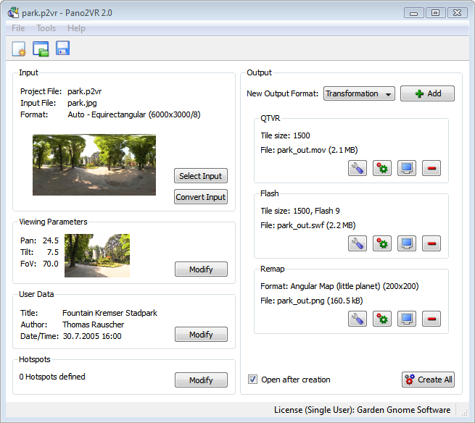Screen dimensions: 475x423
Task: Click project file name 'park.p2vr' in Input
Action: click(x=85, y=91)
